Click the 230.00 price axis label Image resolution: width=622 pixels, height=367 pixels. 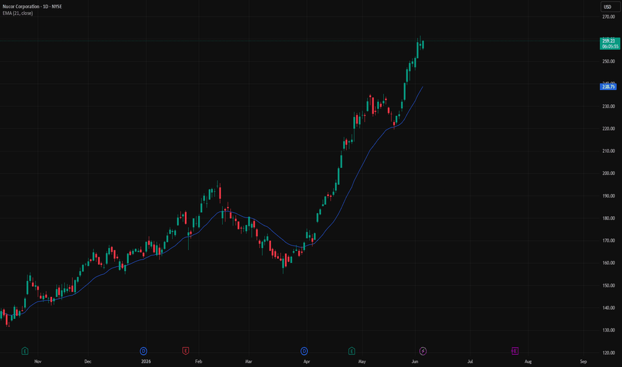609,106
